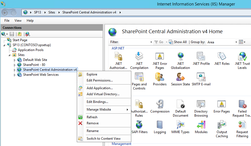Collapse the SP13 server node
Image resolution: width=251 pixels, height=146 pixels.
4,45
